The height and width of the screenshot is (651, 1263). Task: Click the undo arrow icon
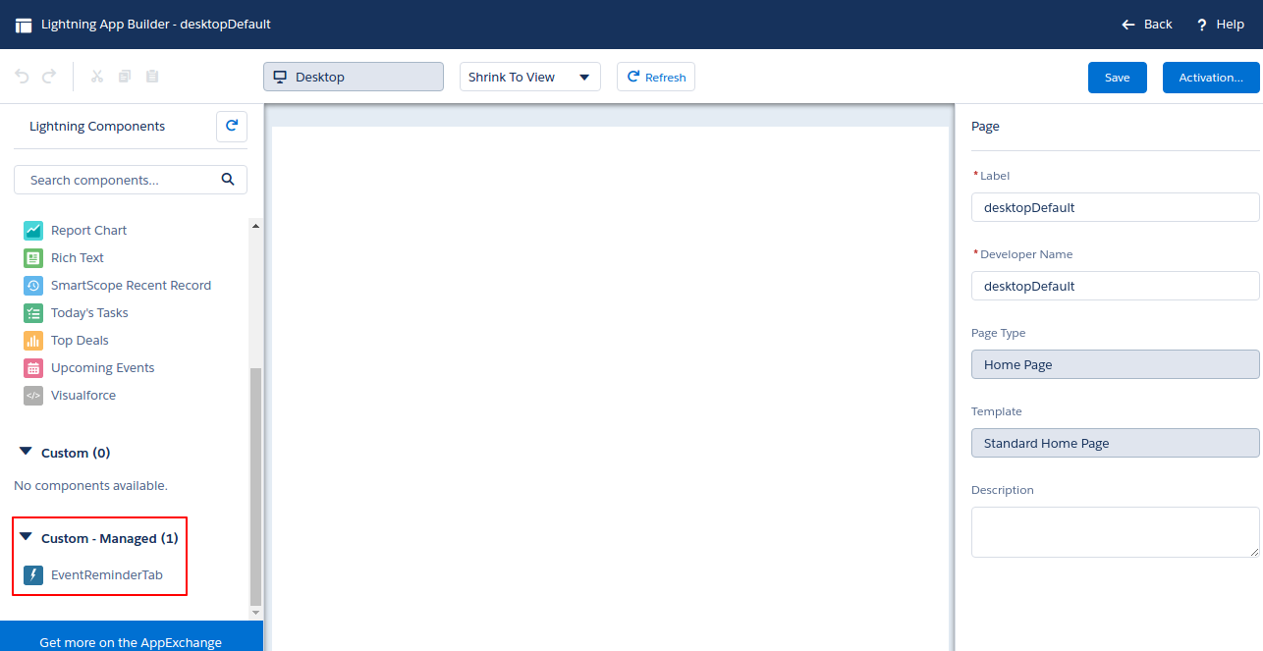pos(23,77)
